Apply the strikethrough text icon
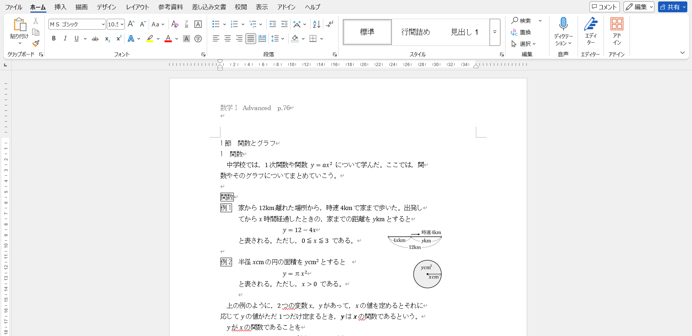692x336 pixels. 95,39
